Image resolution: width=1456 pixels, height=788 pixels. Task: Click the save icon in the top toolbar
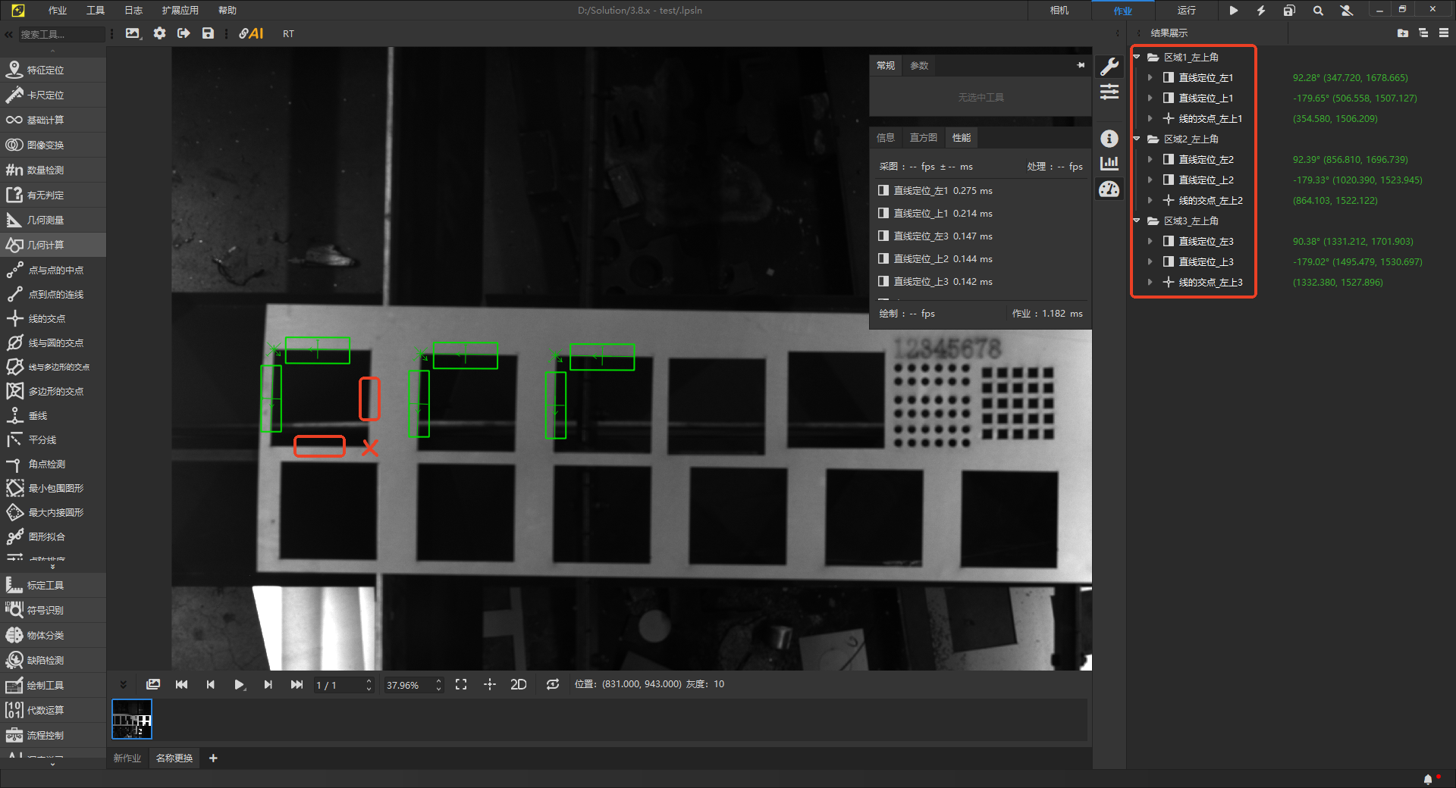208,33
